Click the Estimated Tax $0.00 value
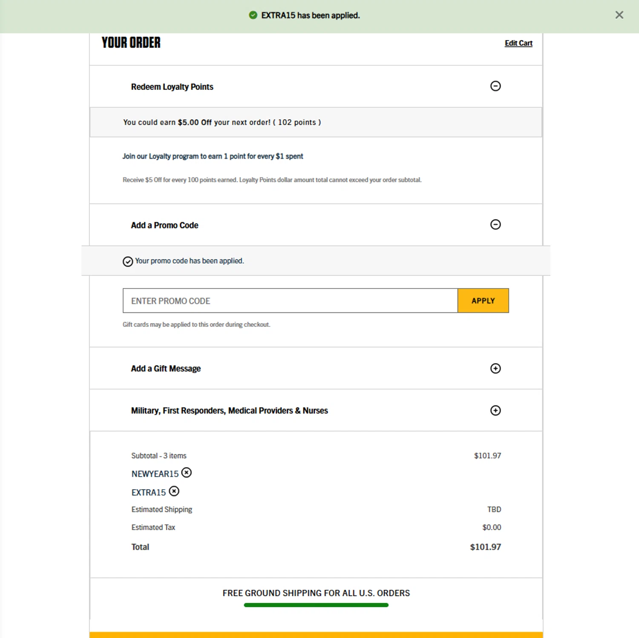 click(x=492, y=527)
